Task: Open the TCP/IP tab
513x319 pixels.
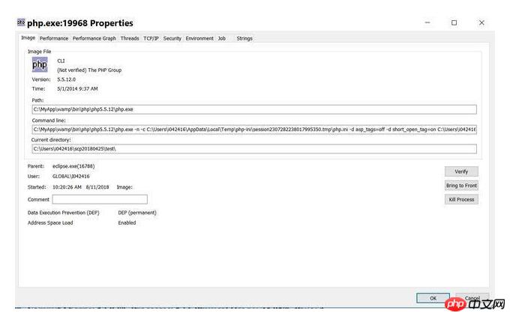Action: (x=151, y=38)
